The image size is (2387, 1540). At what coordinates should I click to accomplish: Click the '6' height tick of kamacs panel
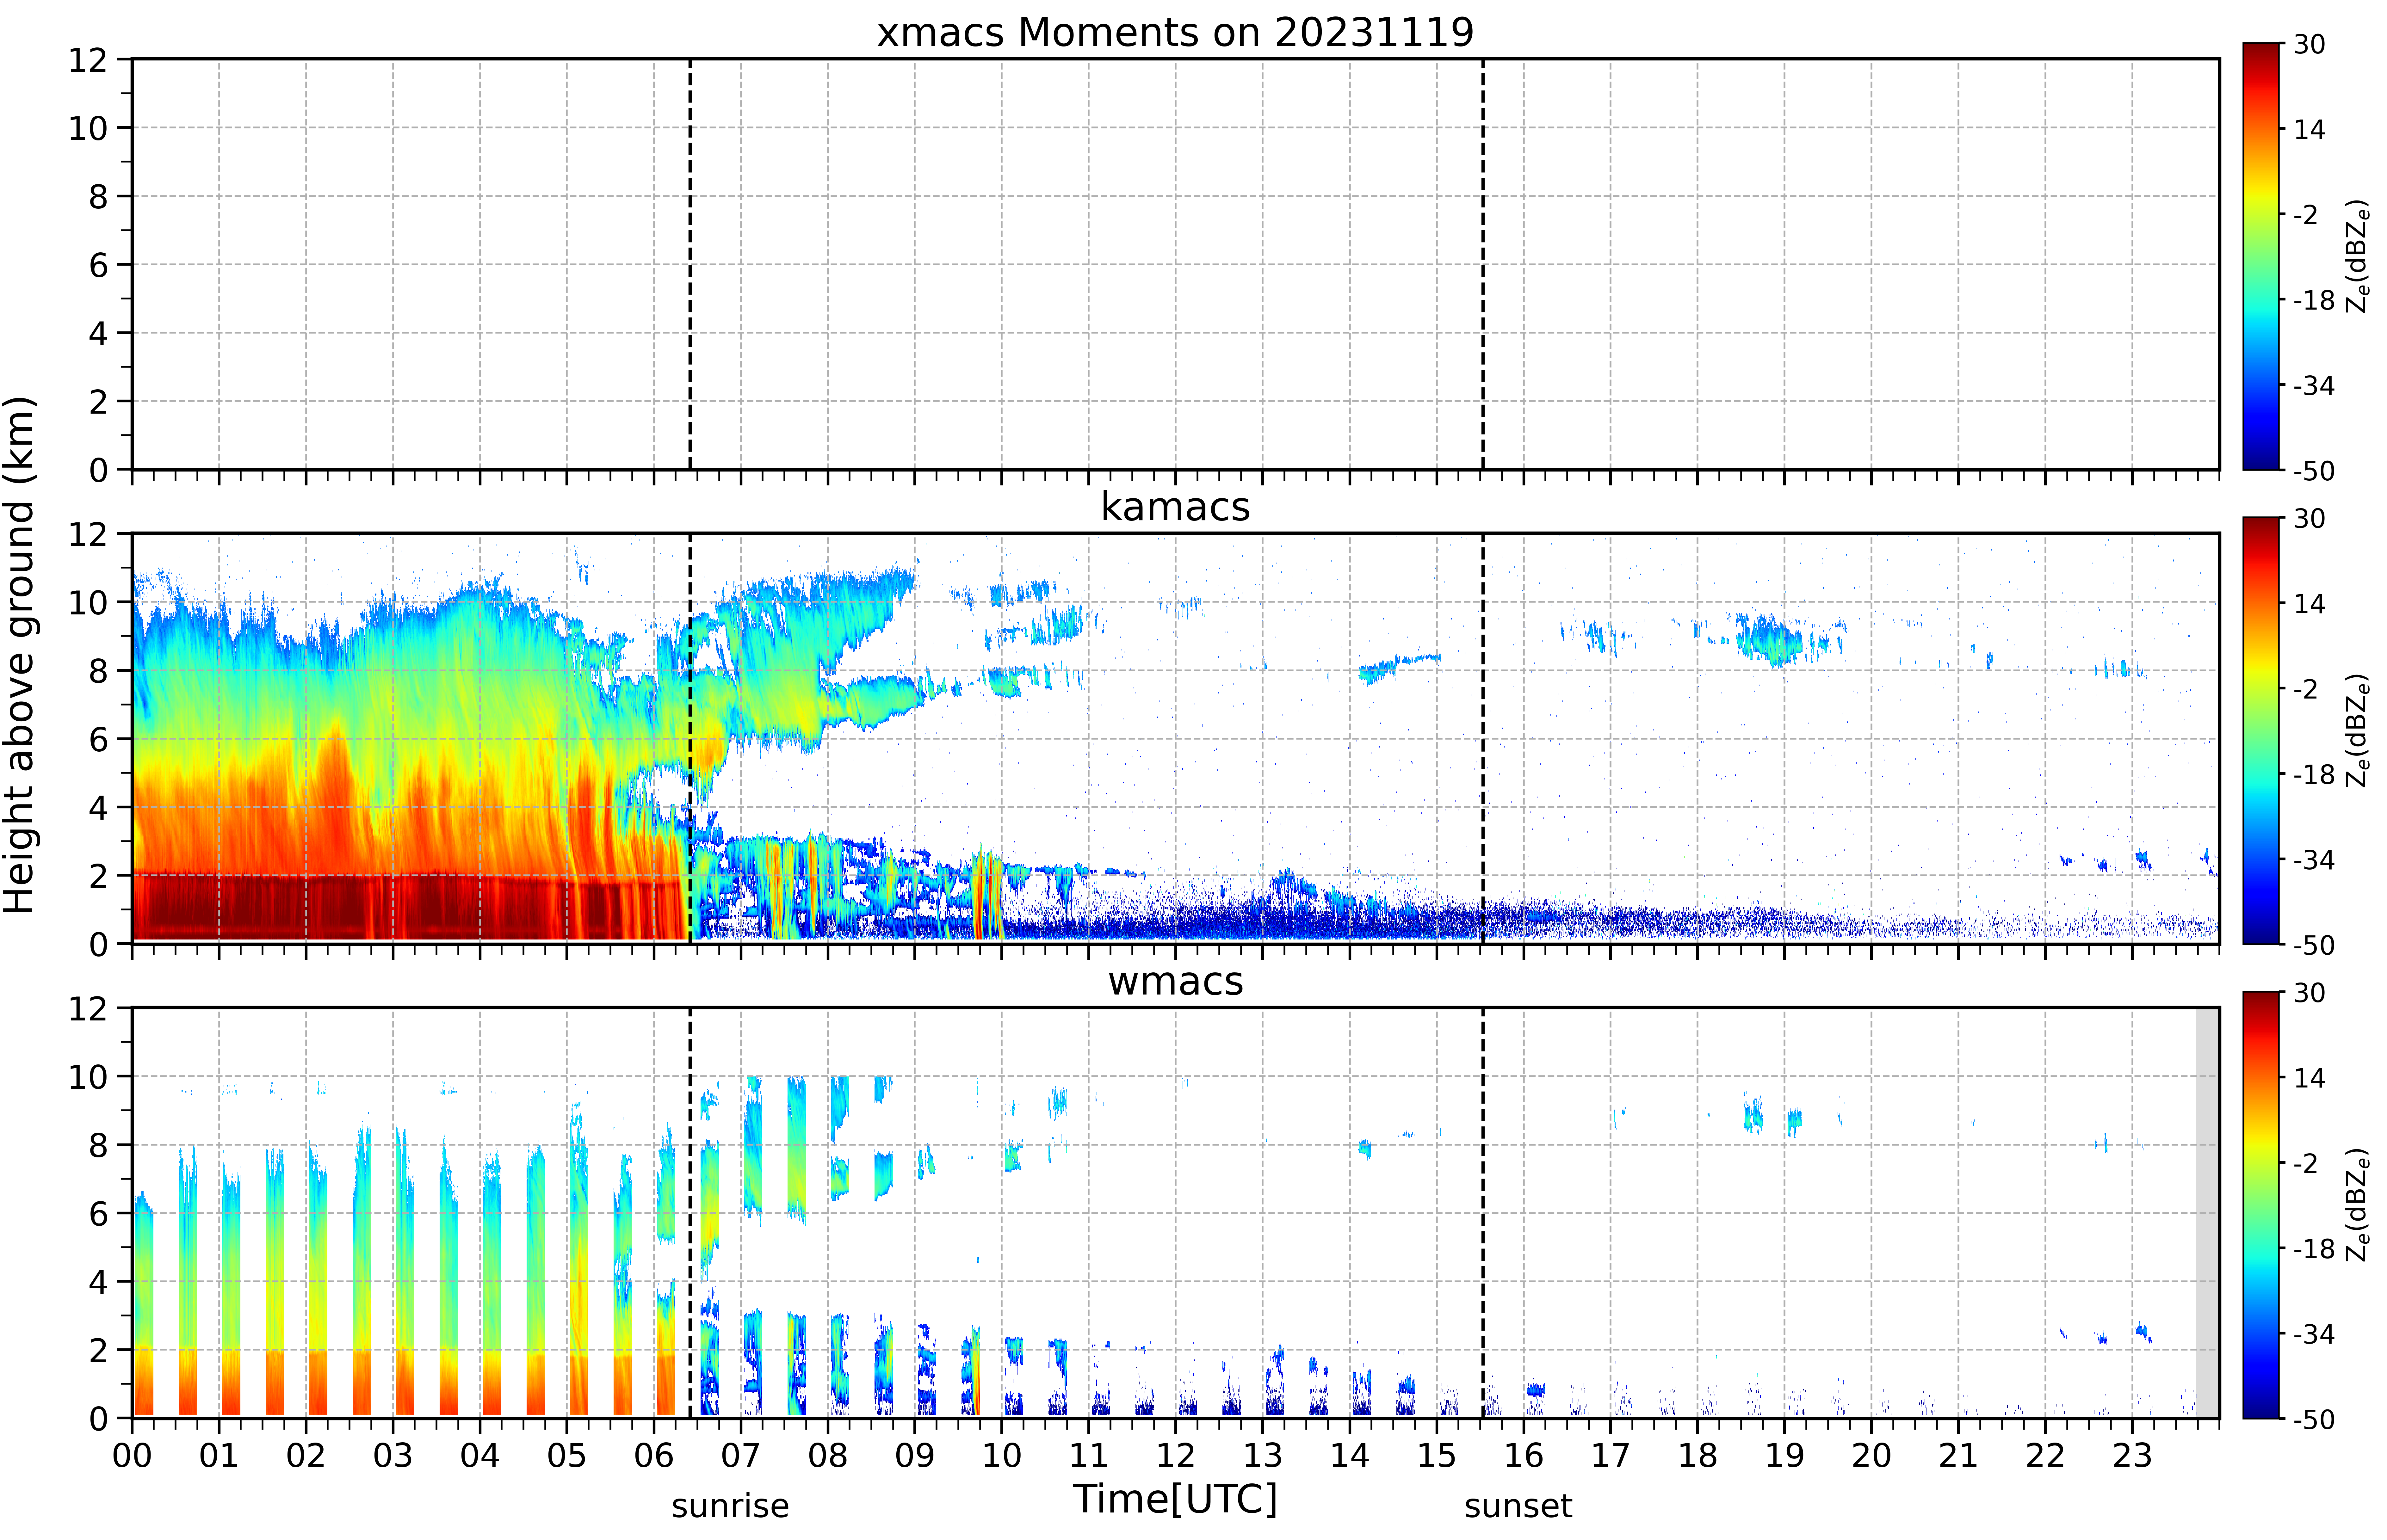coord(98,739)
